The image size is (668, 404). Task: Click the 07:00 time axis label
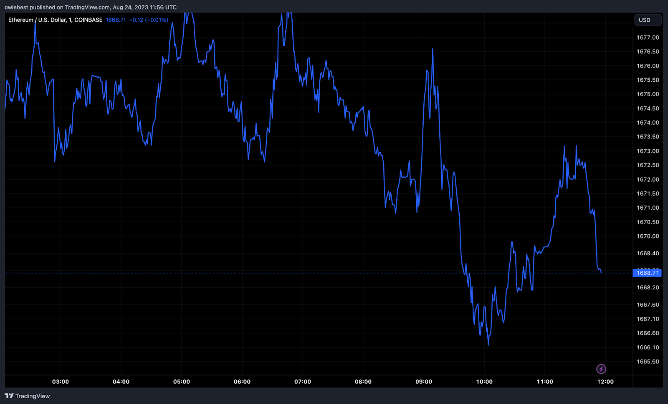(303, 381)
